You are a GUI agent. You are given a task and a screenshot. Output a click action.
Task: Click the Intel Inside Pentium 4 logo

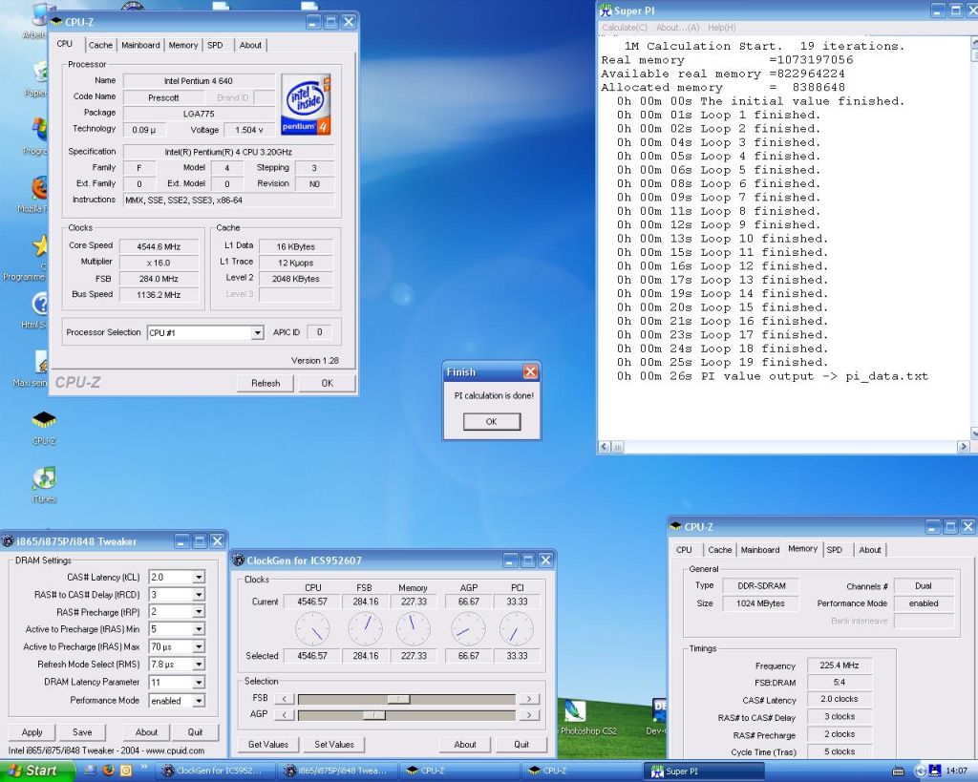[306, 104]
